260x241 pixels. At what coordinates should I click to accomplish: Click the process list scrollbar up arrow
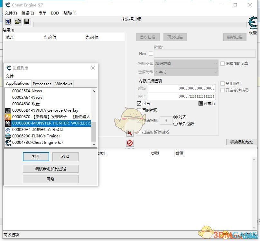pos(94,91)
